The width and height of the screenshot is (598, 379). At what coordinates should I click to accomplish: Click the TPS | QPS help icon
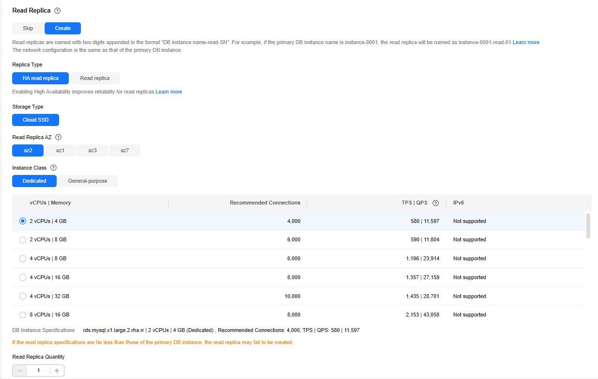tap(436, 203)
